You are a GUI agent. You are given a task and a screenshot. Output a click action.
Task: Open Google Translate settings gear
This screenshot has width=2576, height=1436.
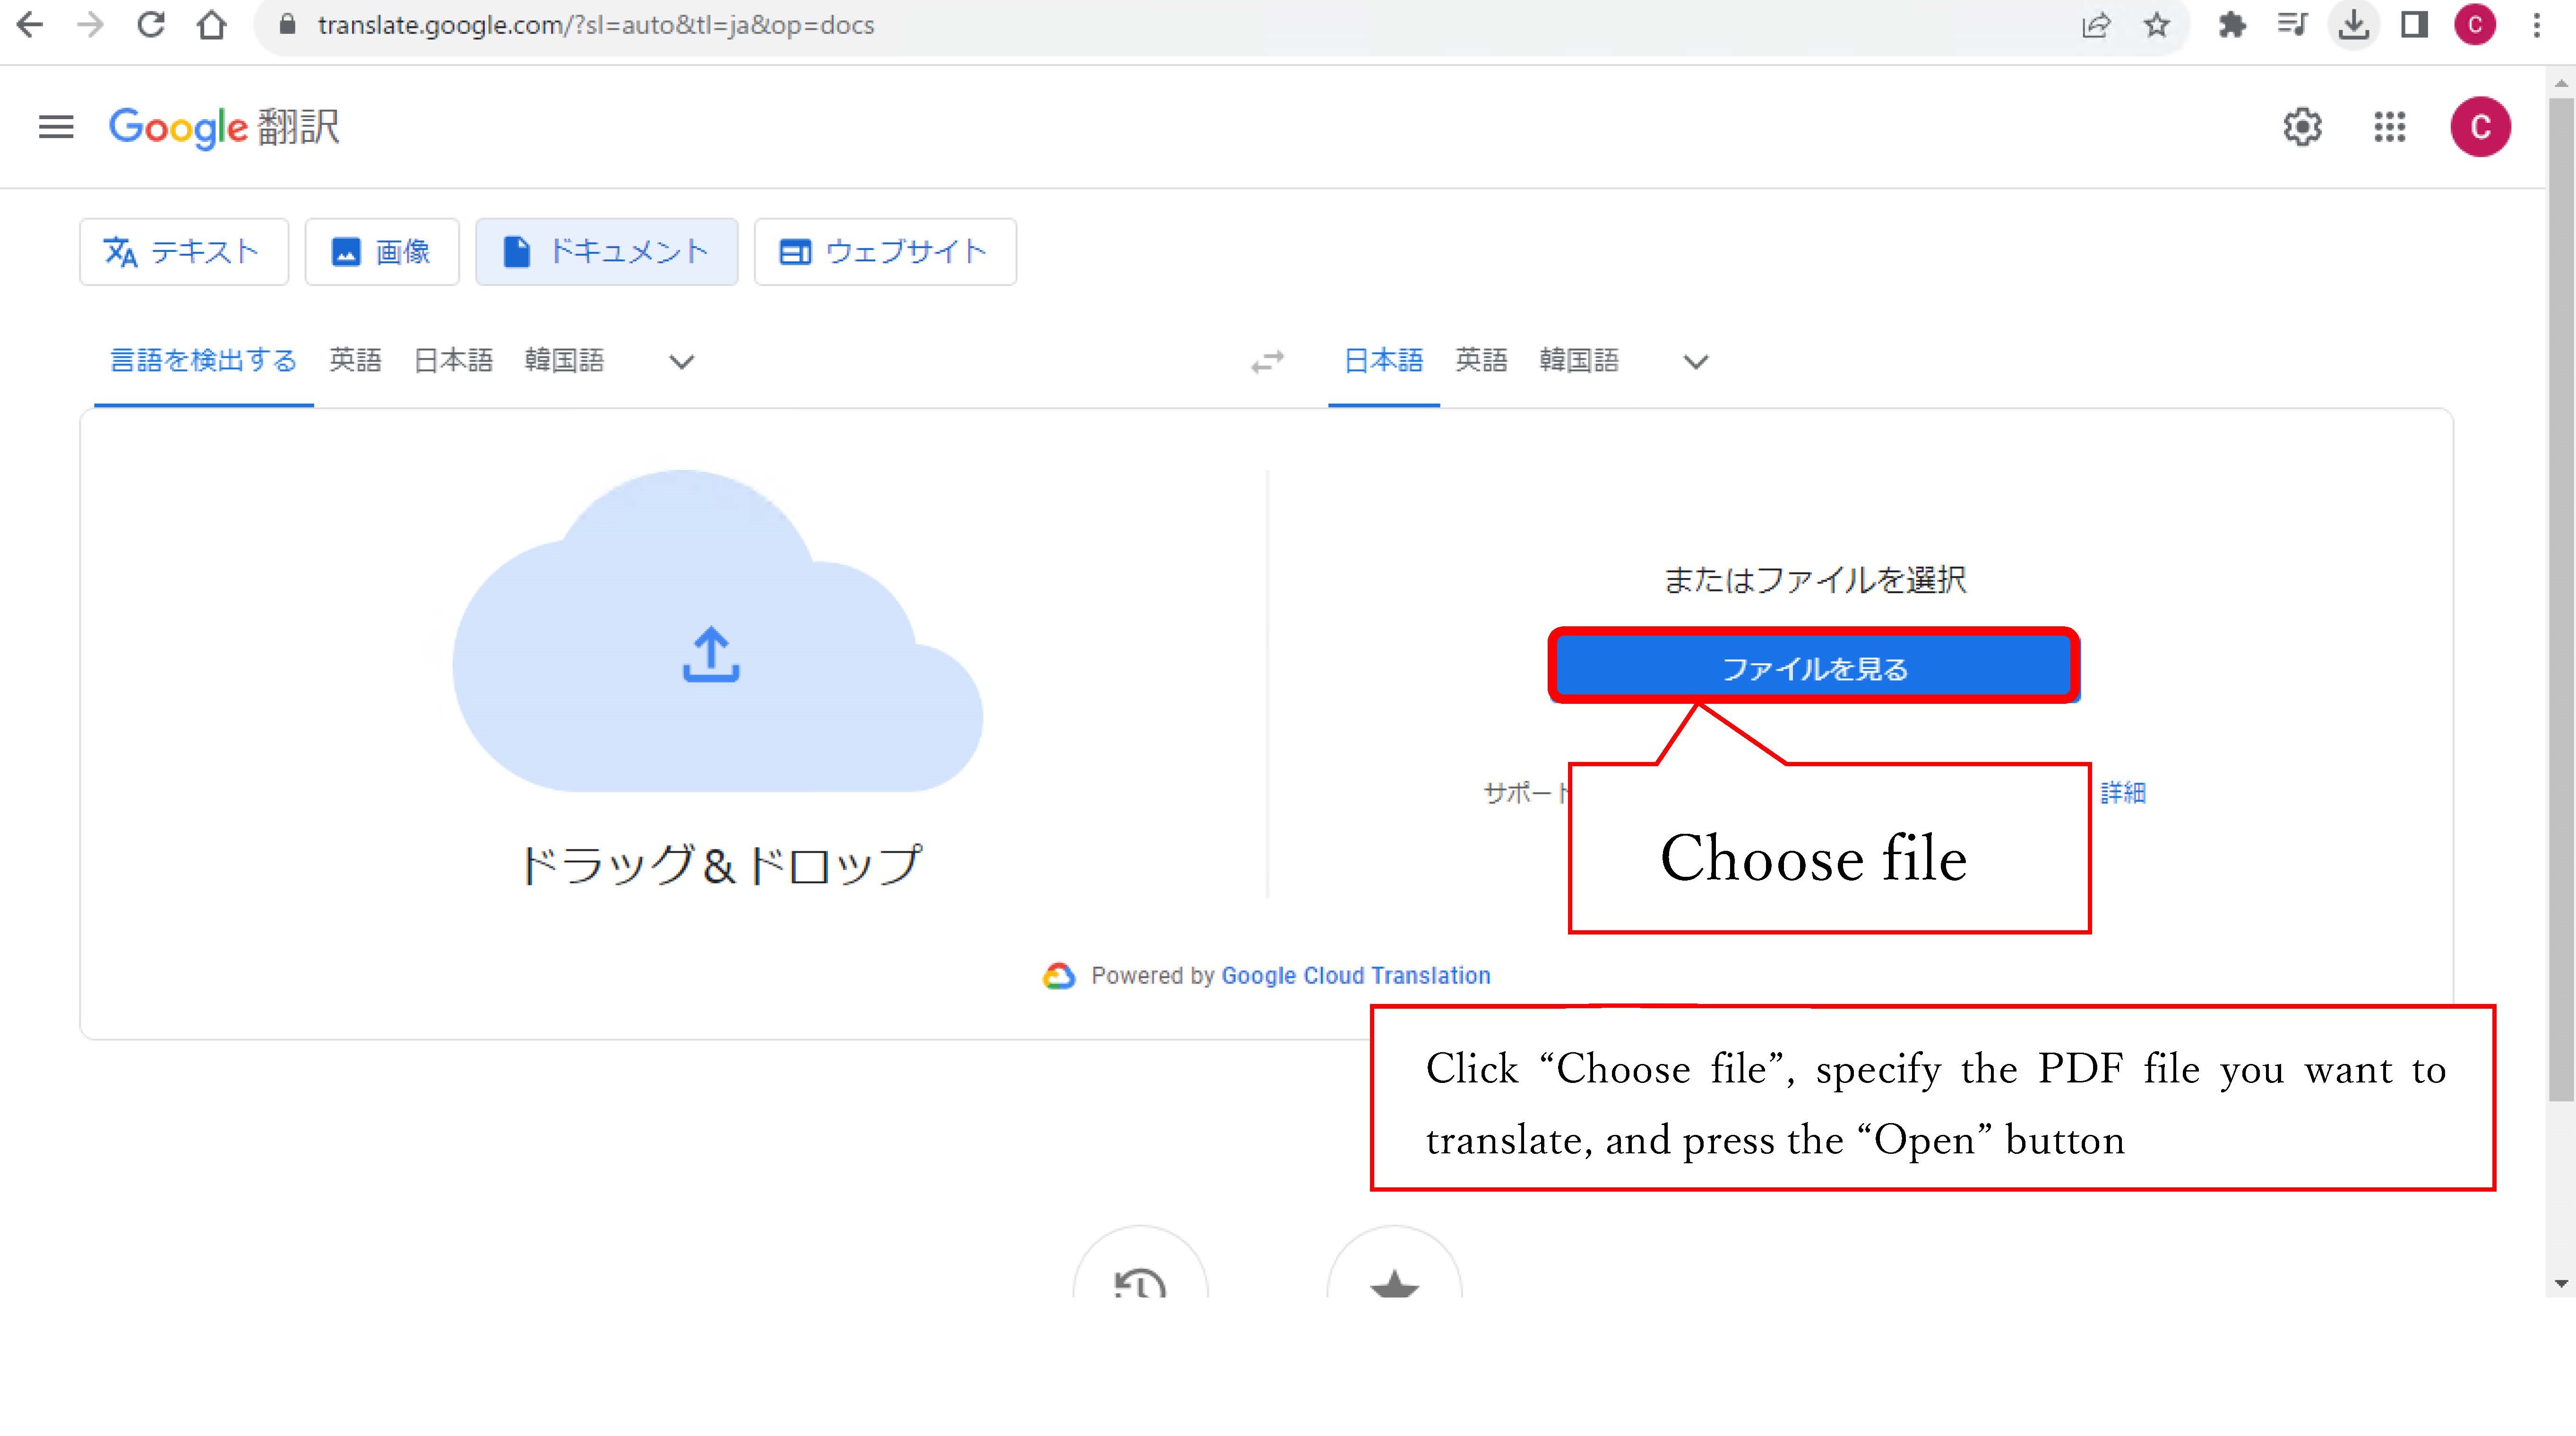pos(2302,127)
